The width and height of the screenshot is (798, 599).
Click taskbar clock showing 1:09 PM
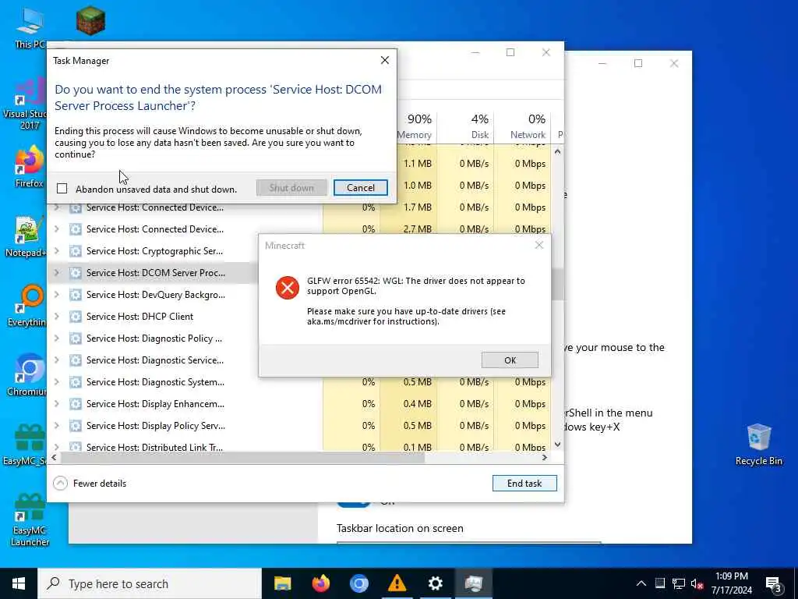pos(731,583)
